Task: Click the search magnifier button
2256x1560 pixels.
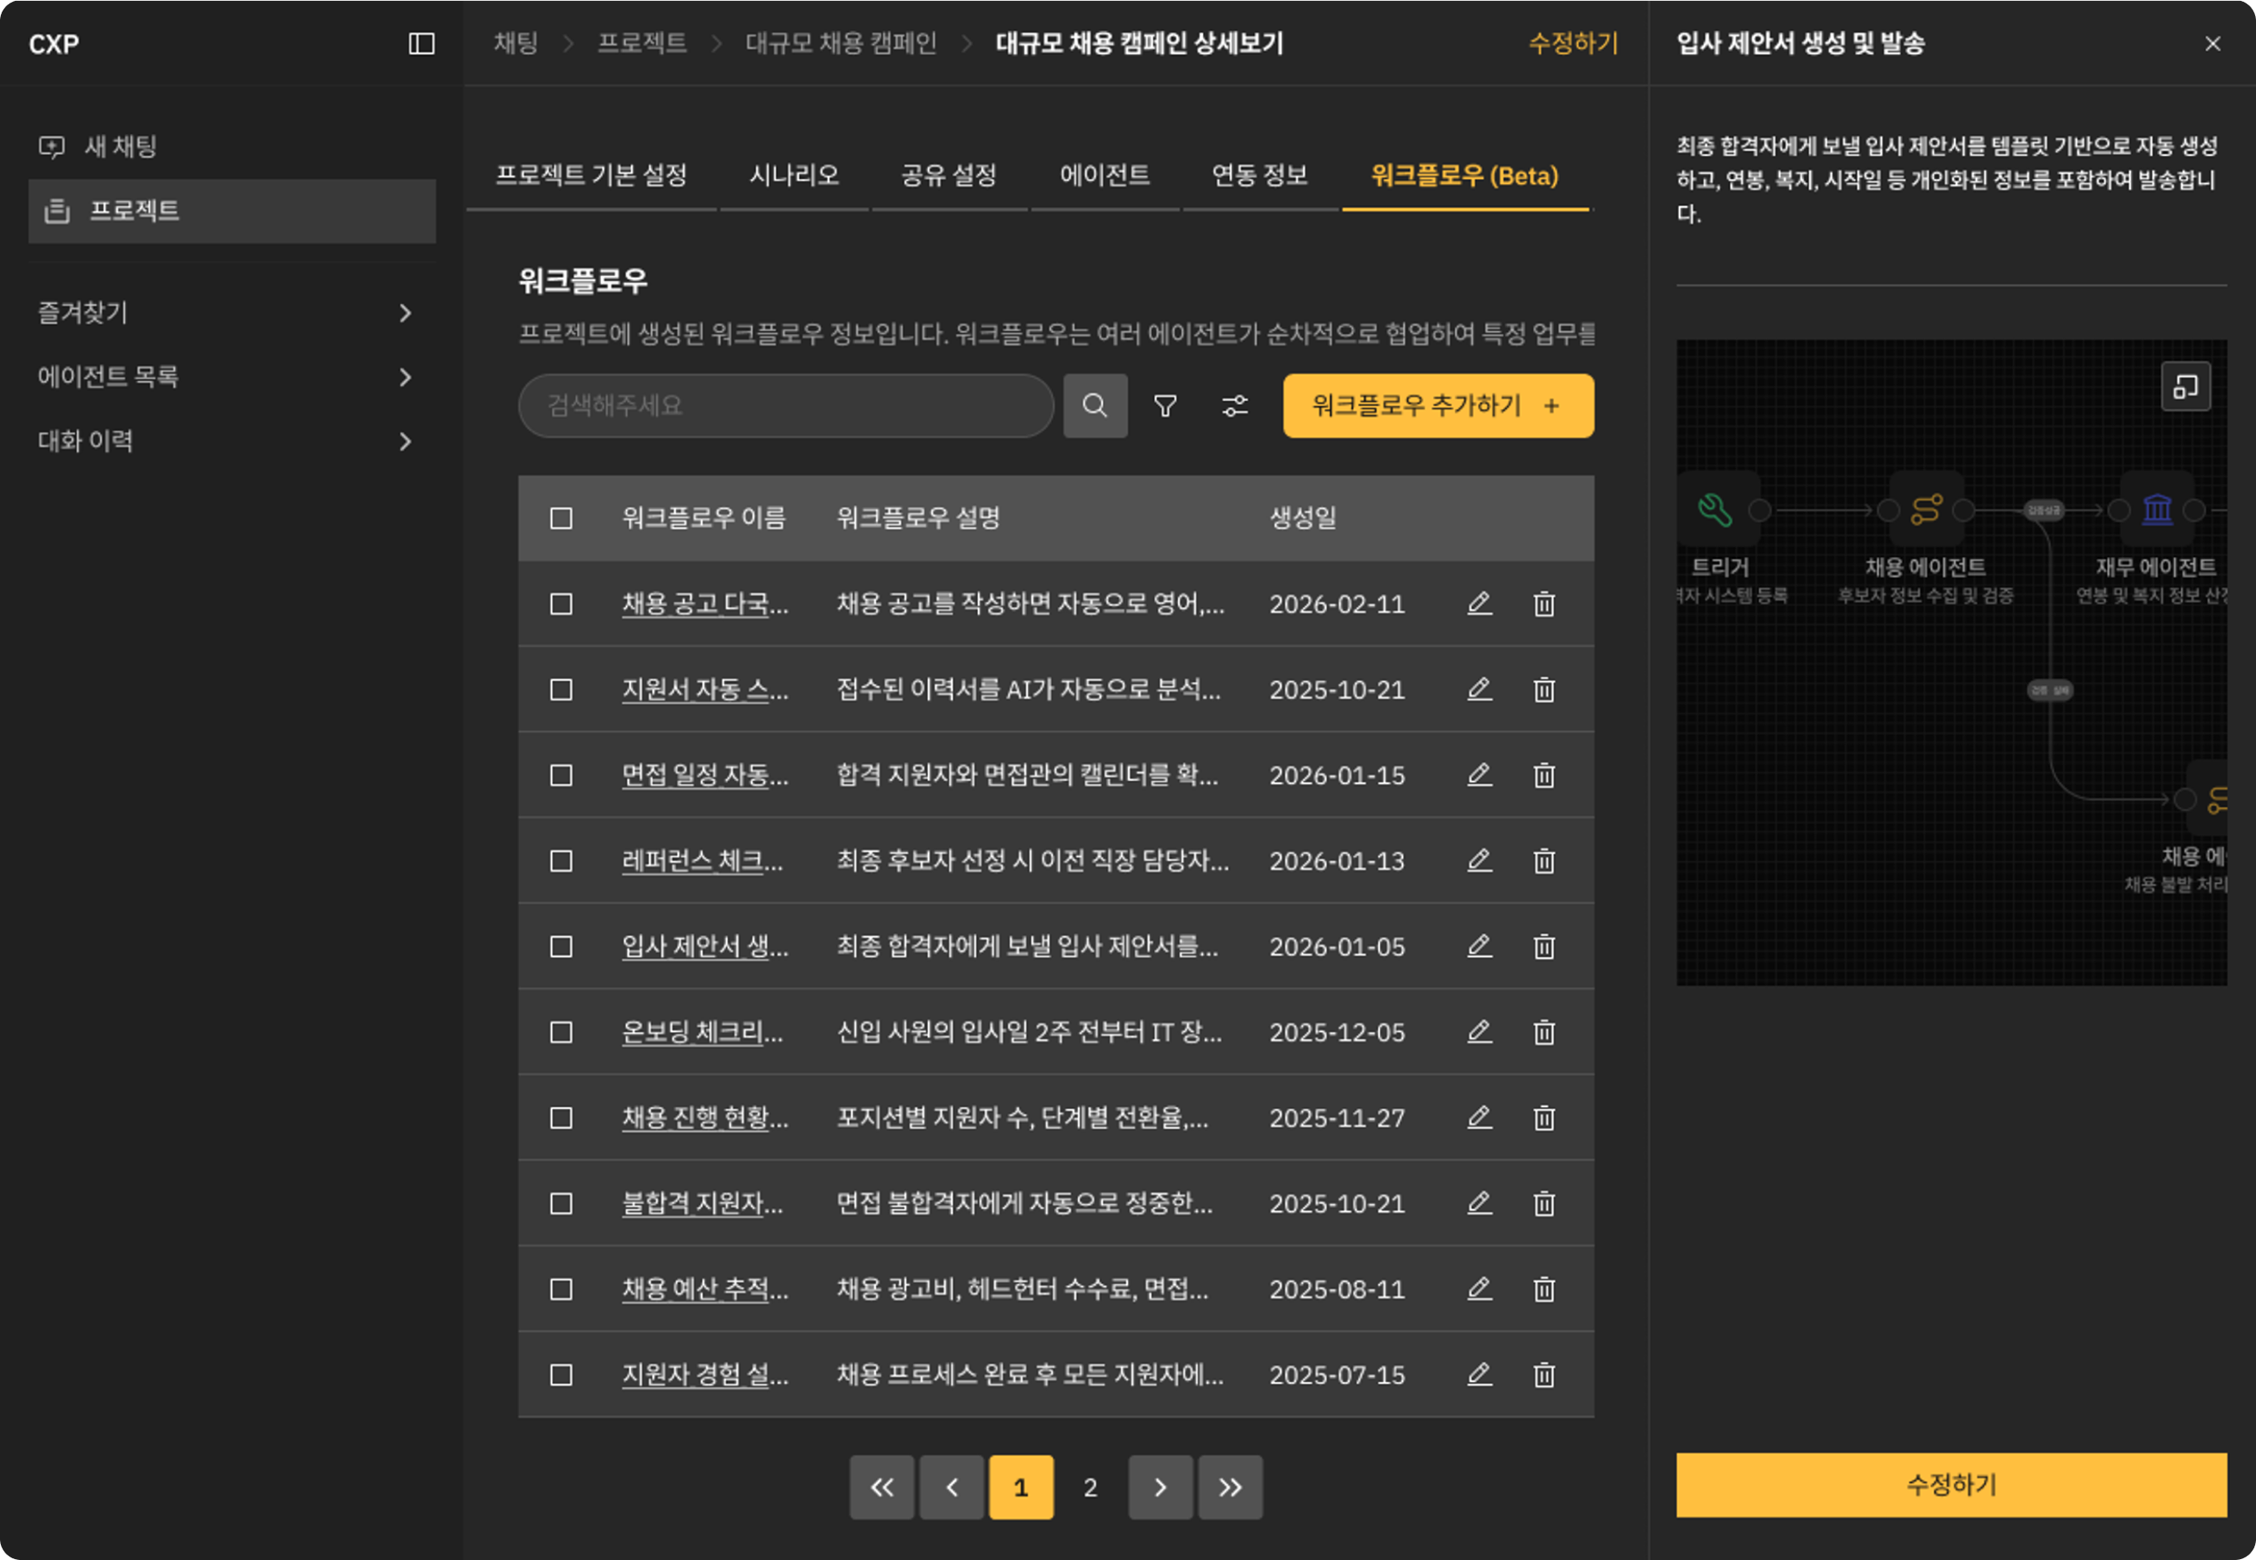Action: pyautogui.click(x=1095, y=405)
